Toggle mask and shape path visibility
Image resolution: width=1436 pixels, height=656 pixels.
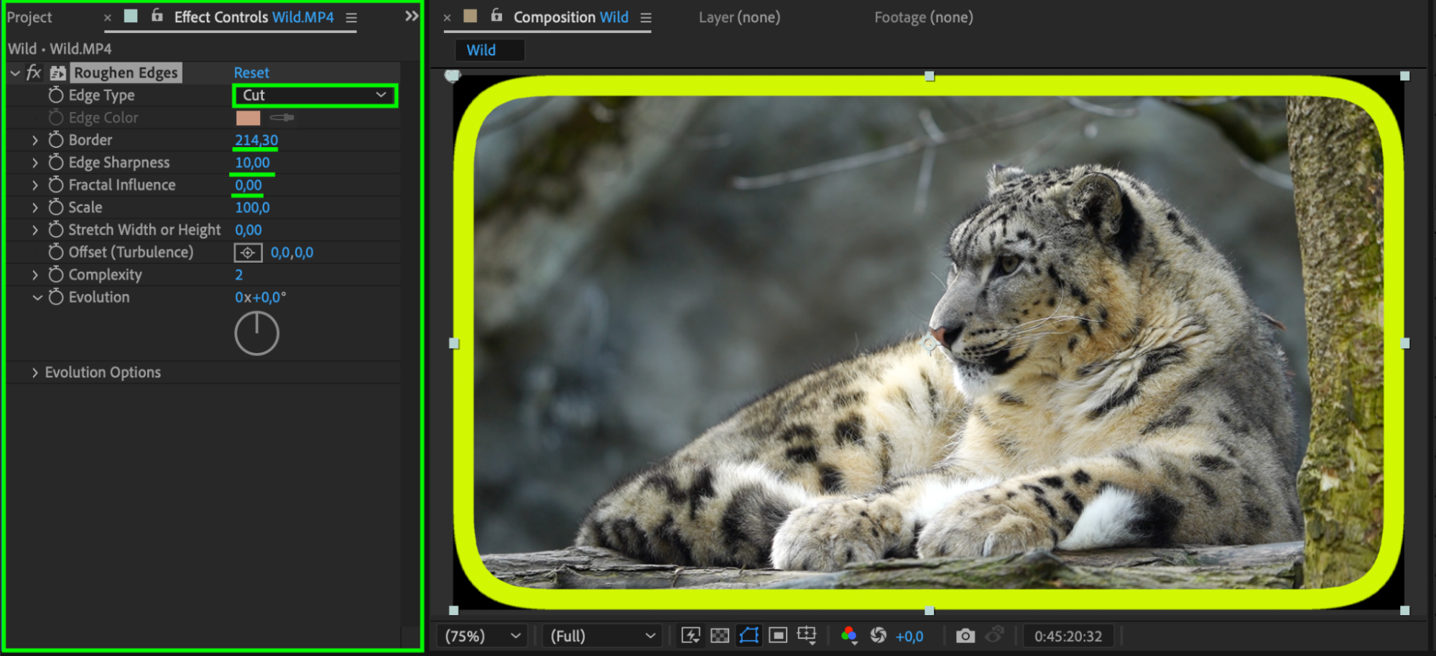click(749, 636)
